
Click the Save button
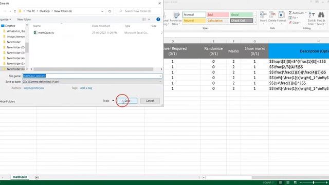pyautogui.click(x=127, y=101)
